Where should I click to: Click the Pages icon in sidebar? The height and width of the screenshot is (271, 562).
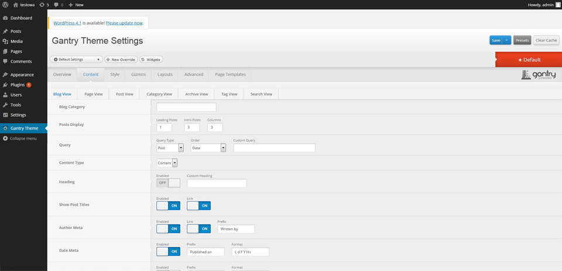click(5, 51)
